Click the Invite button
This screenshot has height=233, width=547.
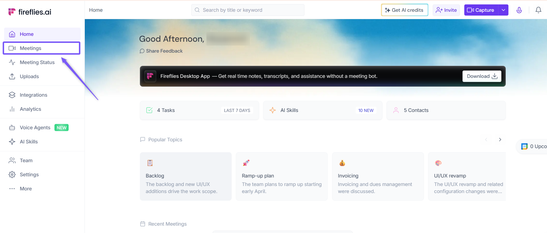[446, 10]
